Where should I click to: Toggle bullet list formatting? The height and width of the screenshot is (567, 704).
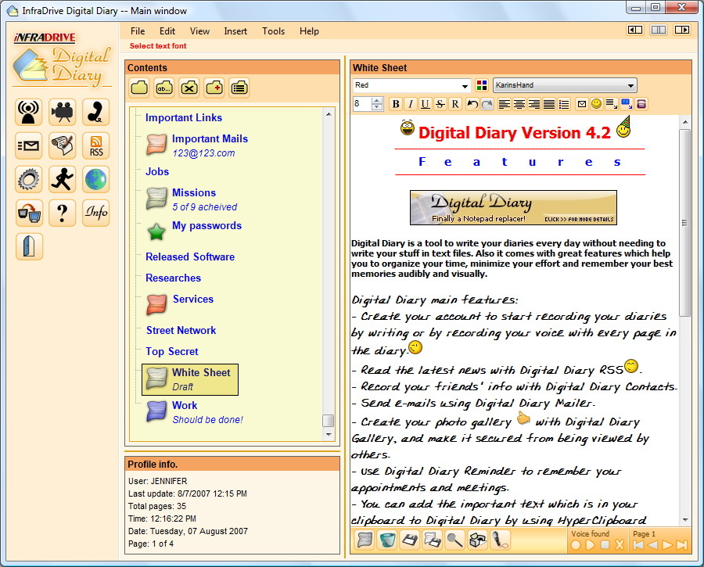564,104
